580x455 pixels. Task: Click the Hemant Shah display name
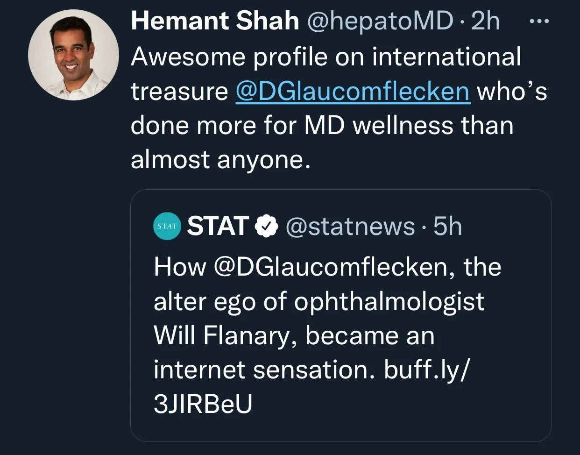tap(215, 21)
